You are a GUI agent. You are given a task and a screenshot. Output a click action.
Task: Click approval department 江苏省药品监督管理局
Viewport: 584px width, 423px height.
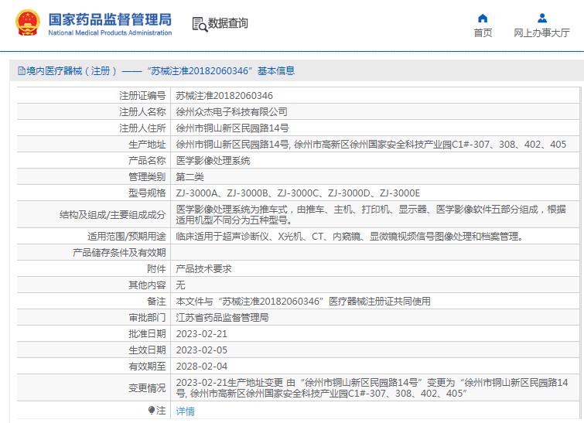pos(222,318)
